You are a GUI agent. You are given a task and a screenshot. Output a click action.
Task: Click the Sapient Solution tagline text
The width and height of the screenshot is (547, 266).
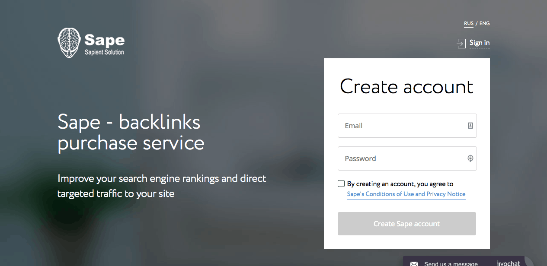click(x=104, y=52)
